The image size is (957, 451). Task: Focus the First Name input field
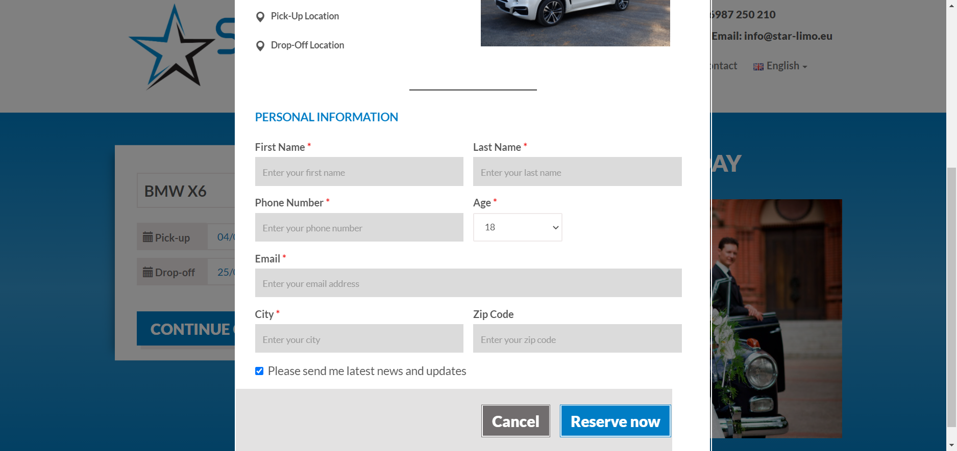coord(359,172)
